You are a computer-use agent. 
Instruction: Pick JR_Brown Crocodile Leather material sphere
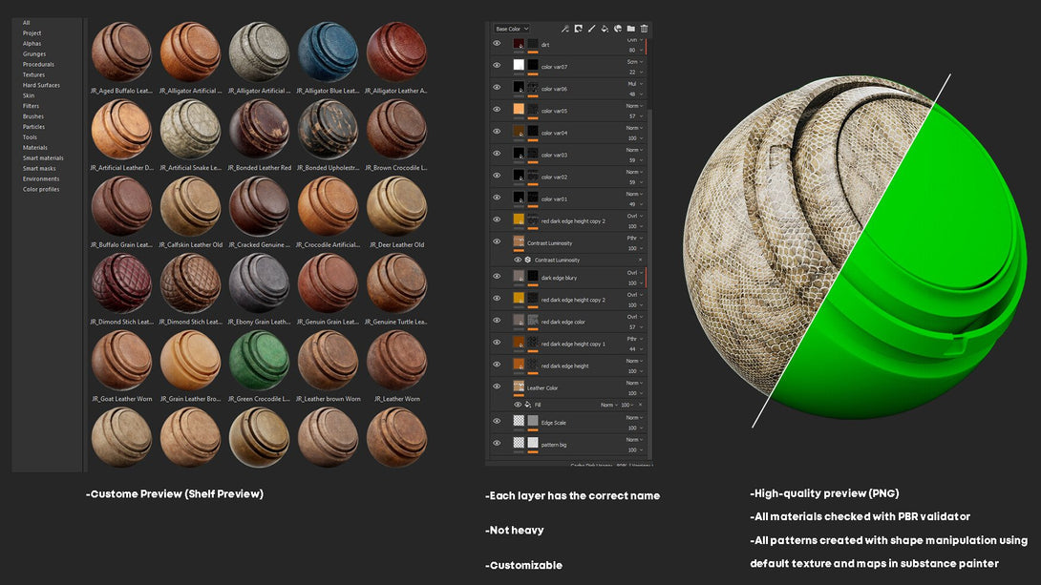click(x=396, y=129)
